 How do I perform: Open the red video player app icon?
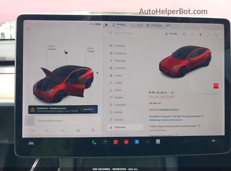coord(126,142)
